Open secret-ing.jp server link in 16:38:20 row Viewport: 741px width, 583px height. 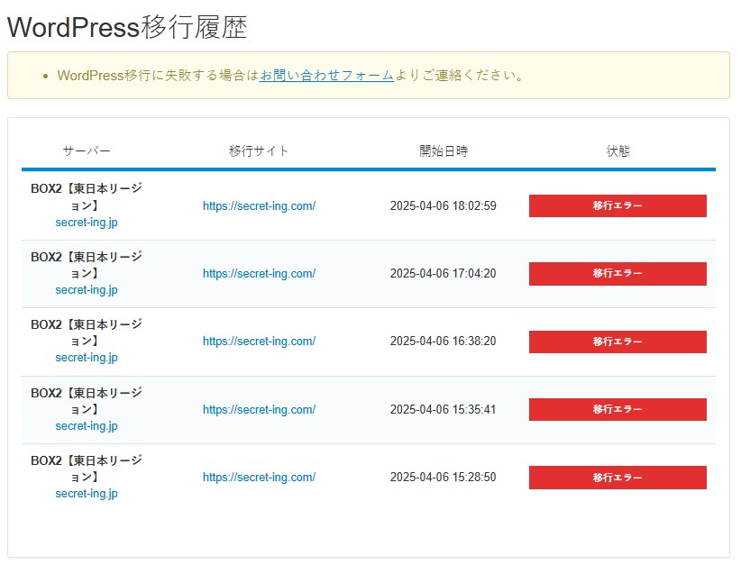(87, 358)
